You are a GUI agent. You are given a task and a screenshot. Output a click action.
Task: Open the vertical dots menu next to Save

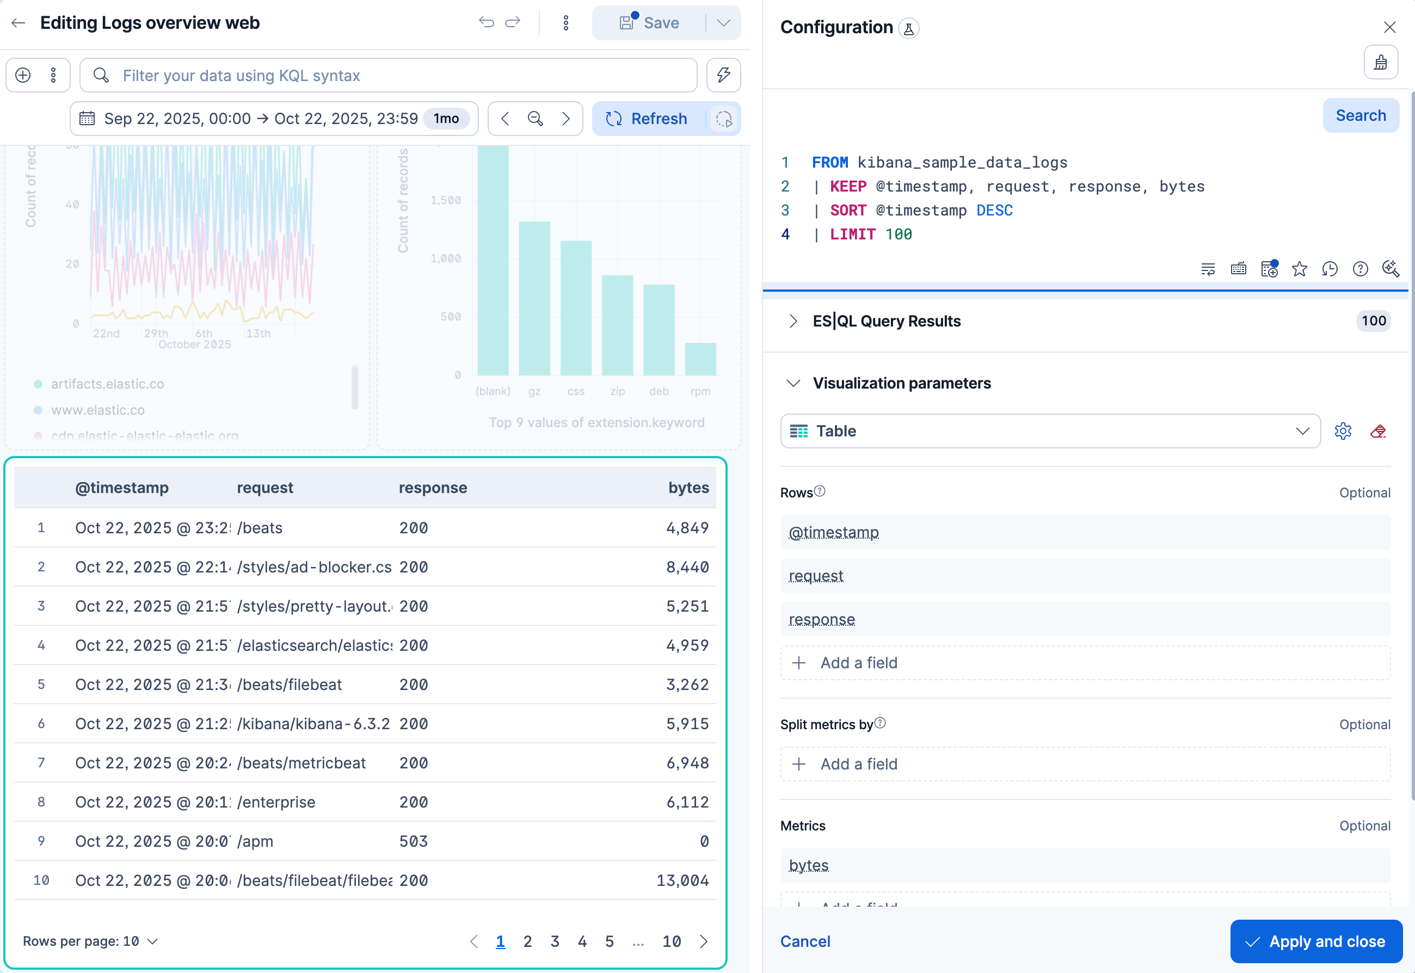(566, 23)
